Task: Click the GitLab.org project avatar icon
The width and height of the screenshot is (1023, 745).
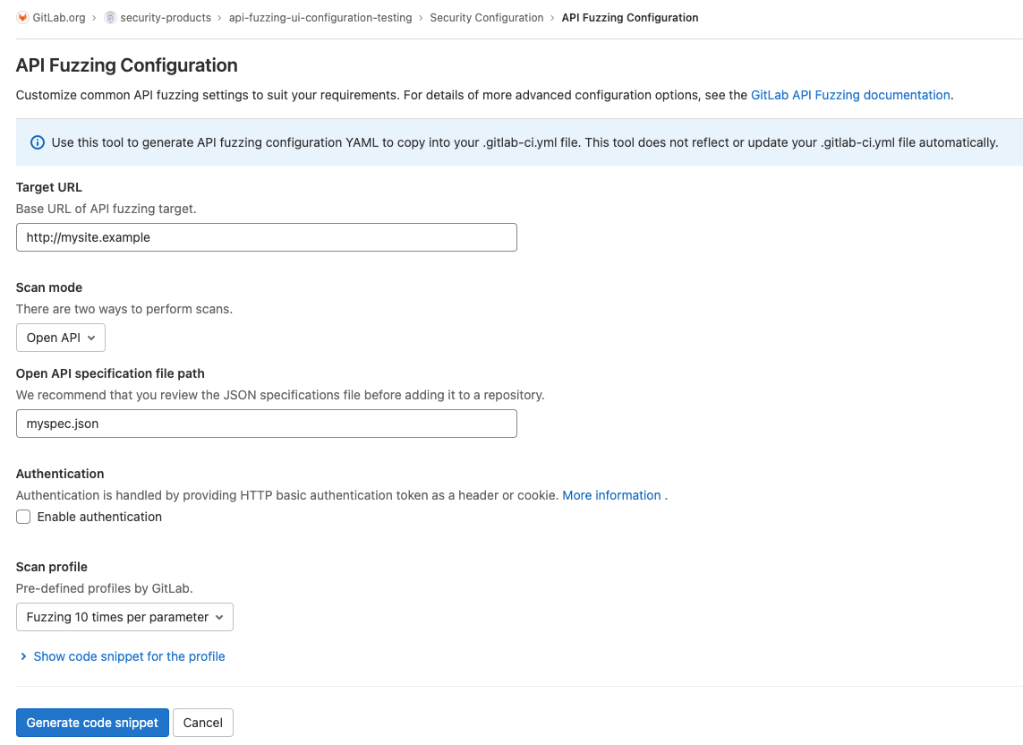Action: (21, 17)
